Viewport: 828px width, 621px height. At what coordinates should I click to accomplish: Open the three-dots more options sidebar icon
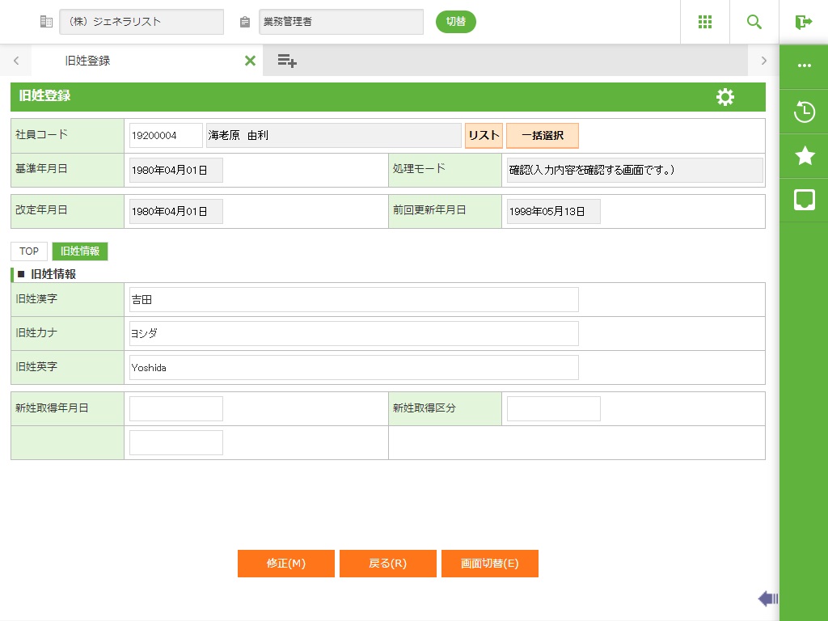(x=804, y=66)
